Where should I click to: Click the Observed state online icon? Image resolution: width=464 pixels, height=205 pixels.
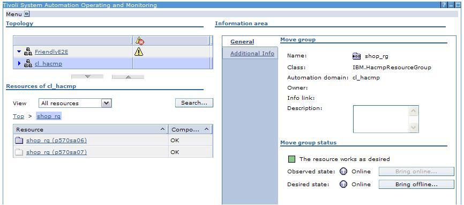(343, 172)
